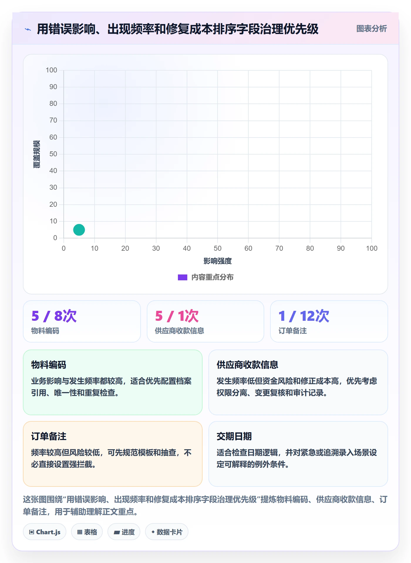Click the main heading 用错误影响、出现频率和修复成本排序字段治理优先级
The height and width of the screenshot is (563, 411).
tap(178, 29)
